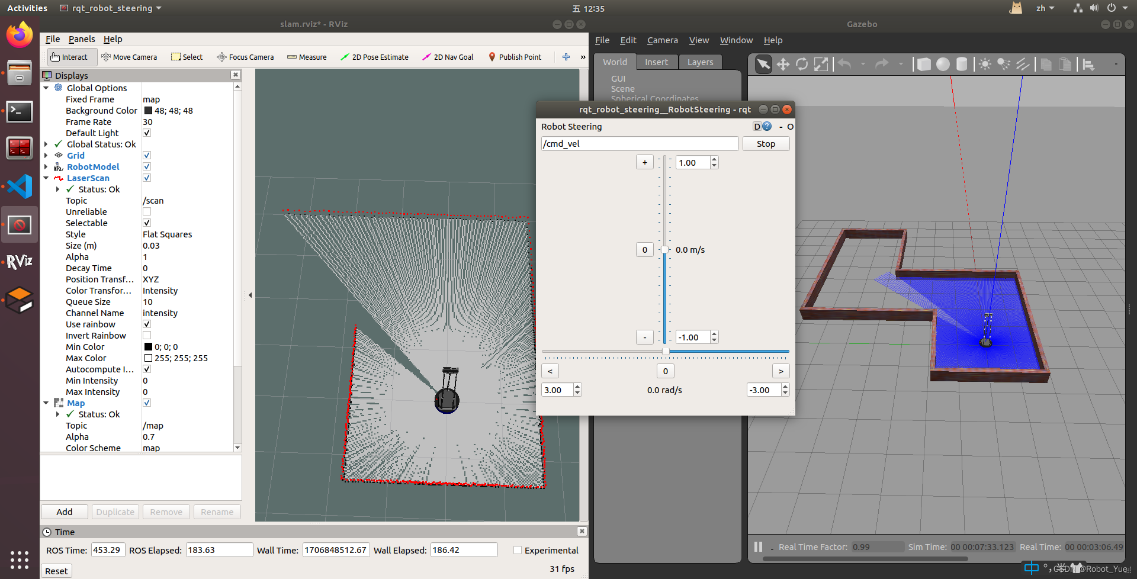
Task: Click Gazebo's copy icon
Action: pos(1046,64)
